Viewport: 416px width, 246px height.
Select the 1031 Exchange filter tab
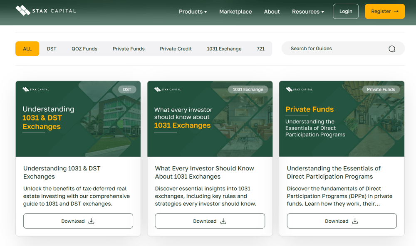[x=224, y=49]
